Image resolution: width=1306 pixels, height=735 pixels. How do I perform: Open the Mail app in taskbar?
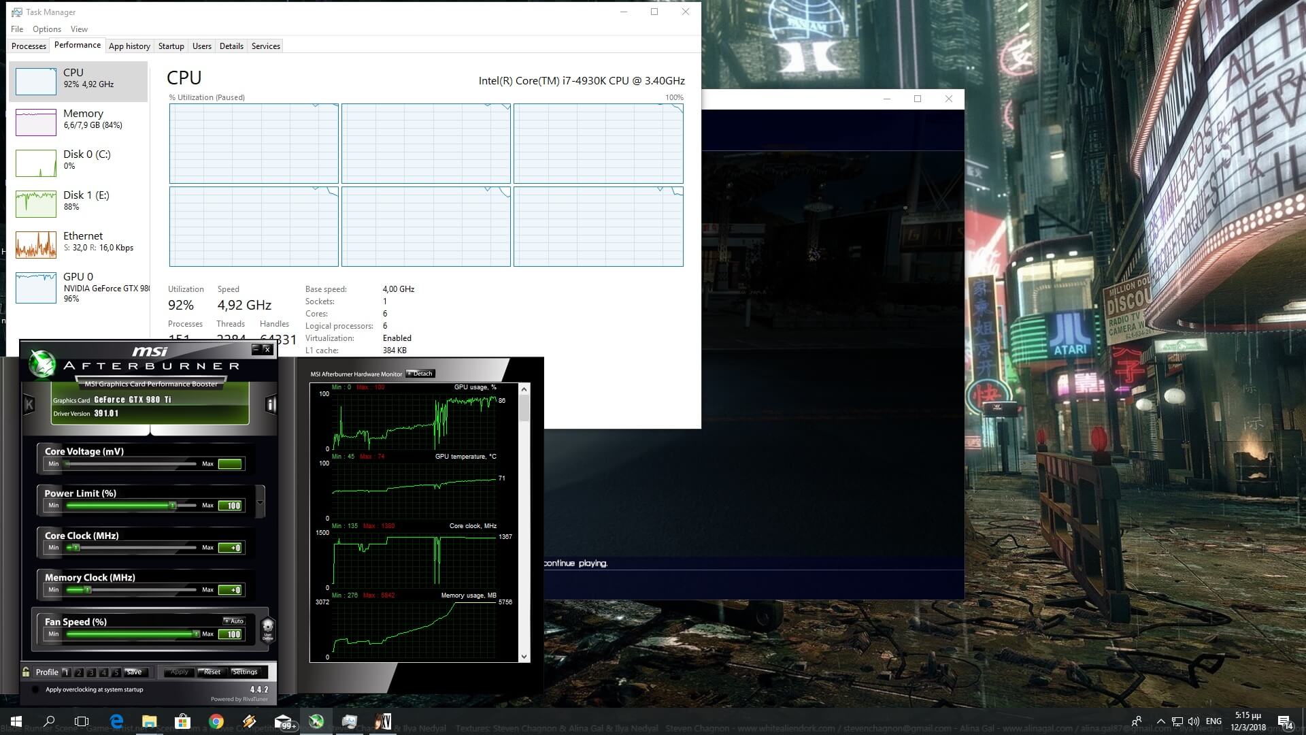283,721
